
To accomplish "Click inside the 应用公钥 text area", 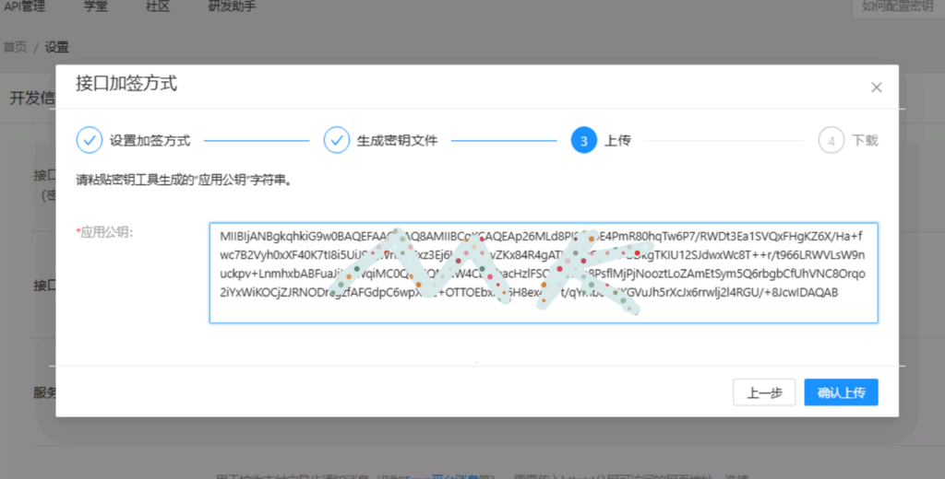I will coord(544,273).
